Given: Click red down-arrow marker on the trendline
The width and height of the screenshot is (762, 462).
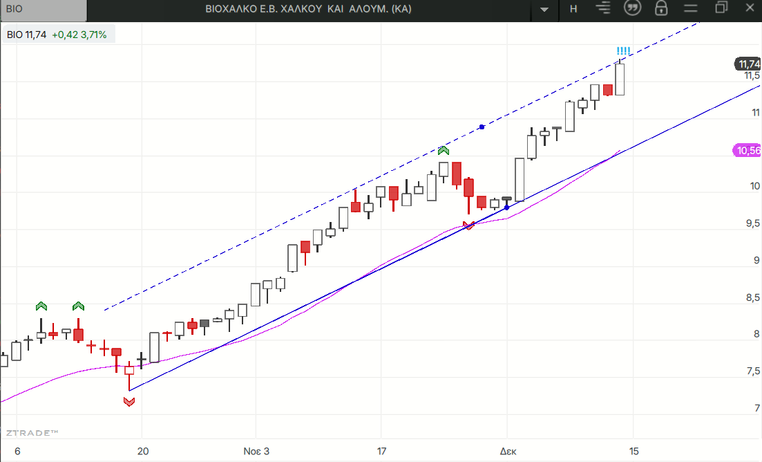Looking at the screenshot, I should tap(469, 225).
